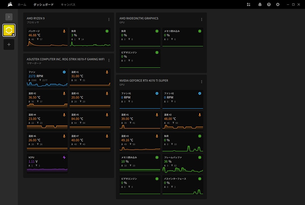Open NVIDIA RTX 4070 TI SUPER options menu
The width and height of the screenshot is (305, 205).
tap(202, 82)
